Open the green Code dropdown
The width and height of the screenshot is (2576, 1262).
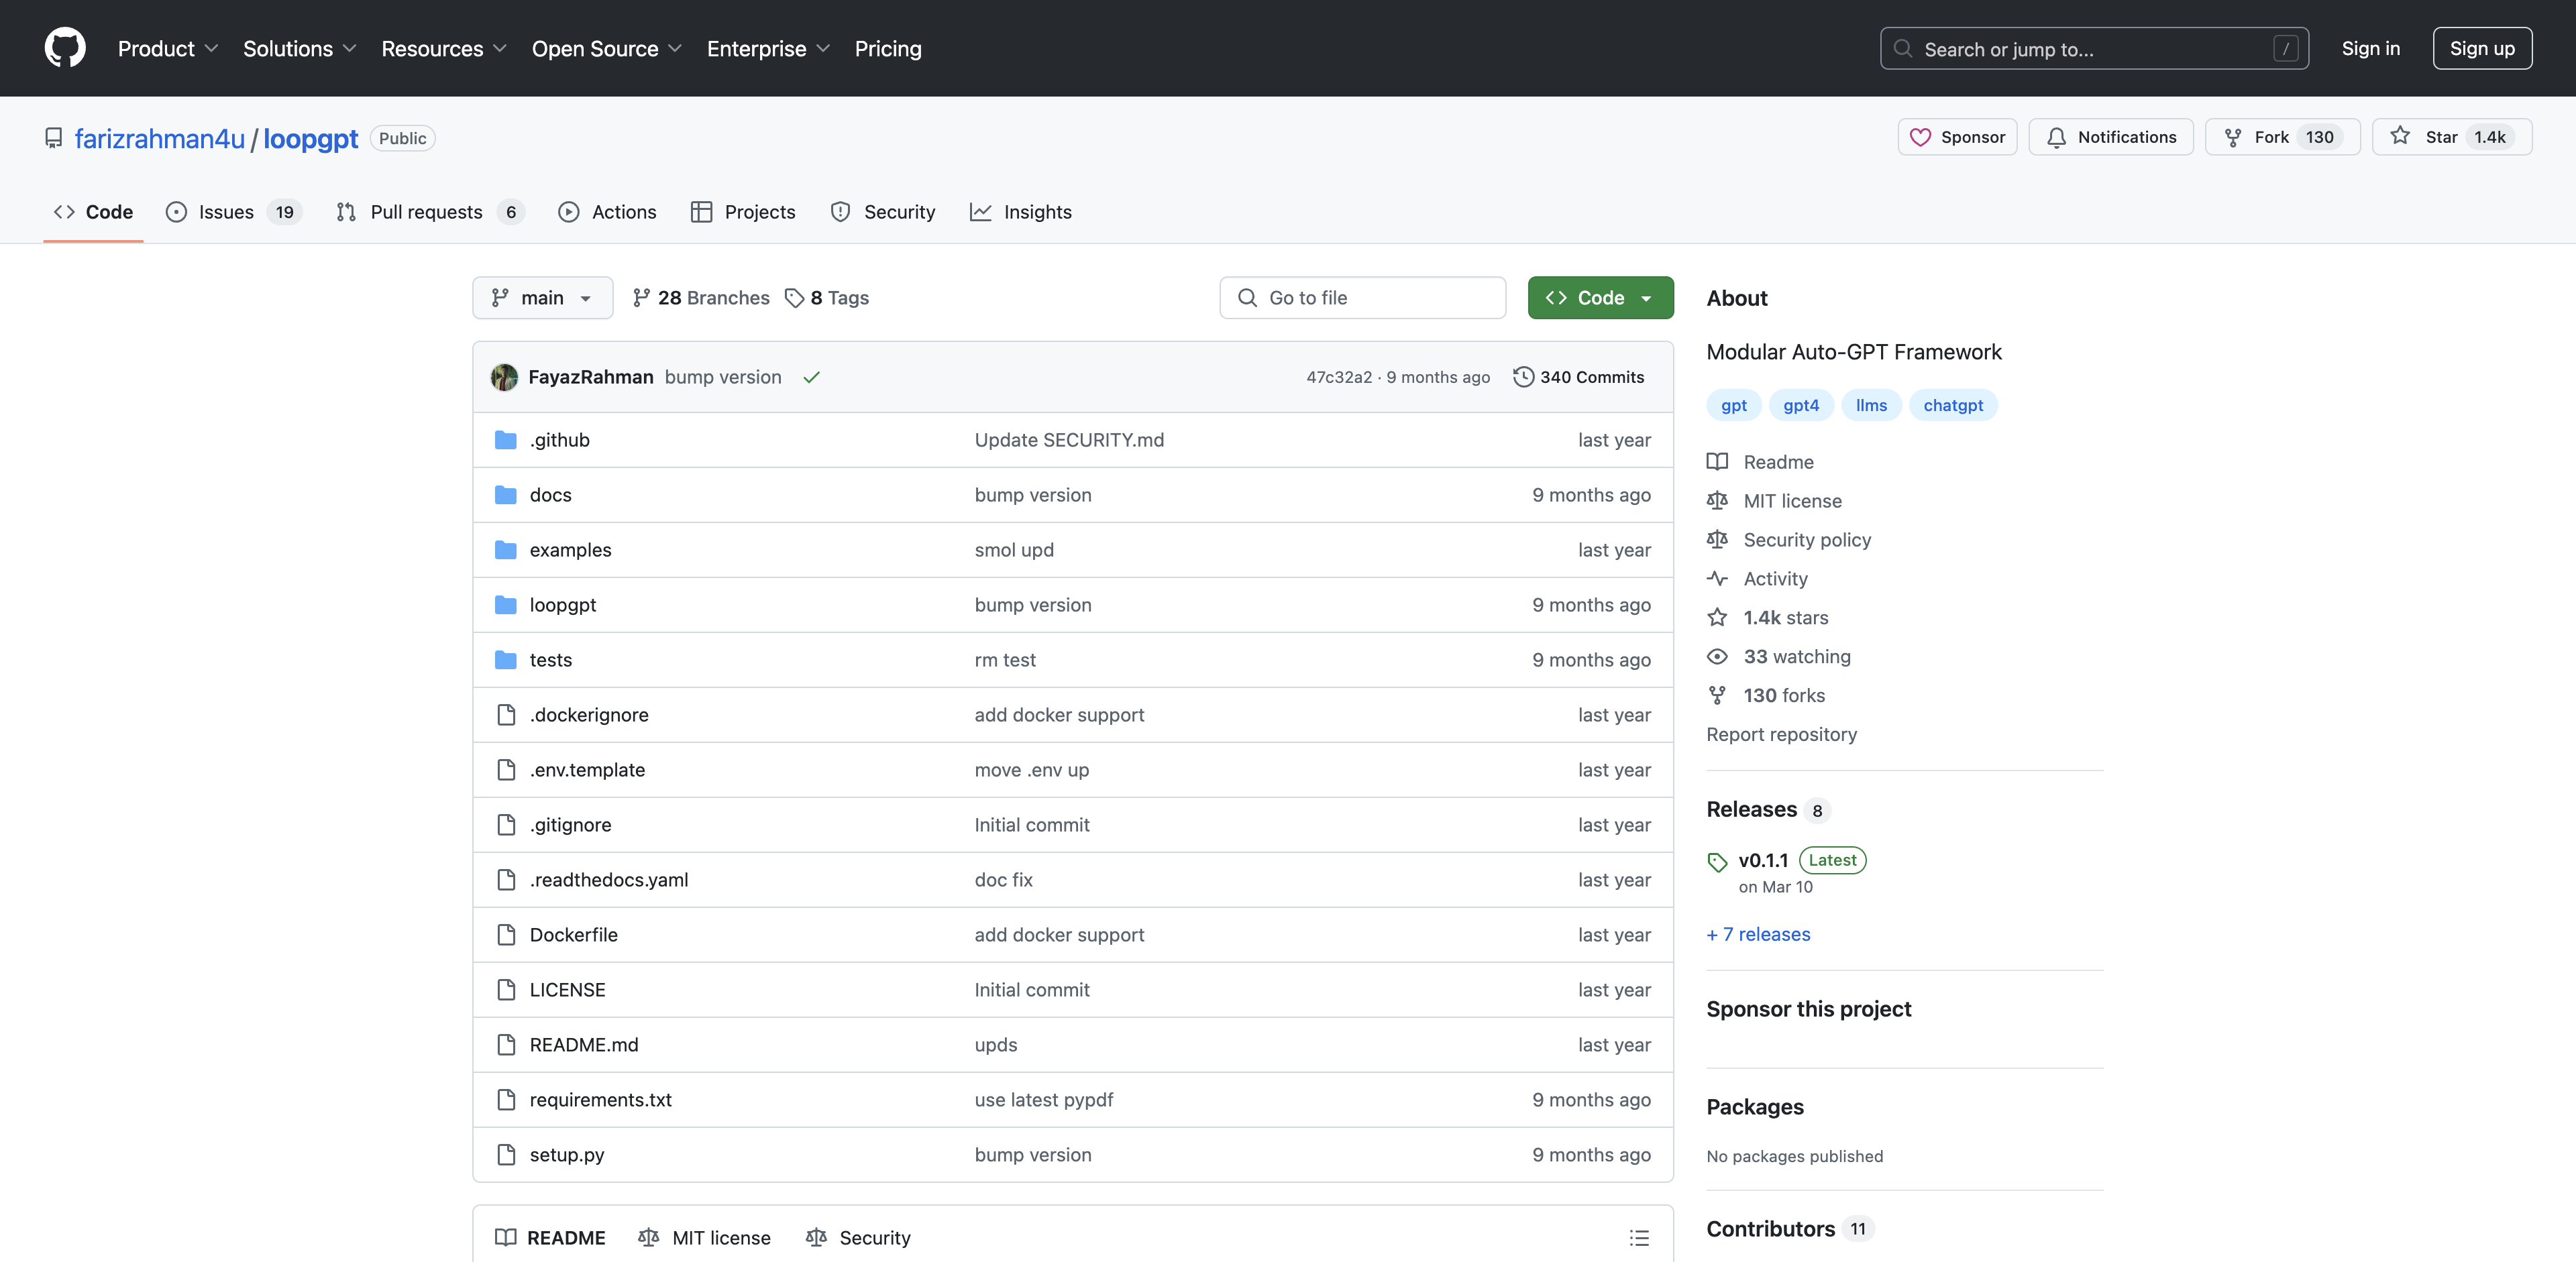pos(1600,298)
